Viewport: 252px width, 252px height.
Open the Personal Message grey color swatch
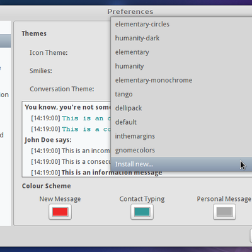pyautogui.click(x=224, y=212)
